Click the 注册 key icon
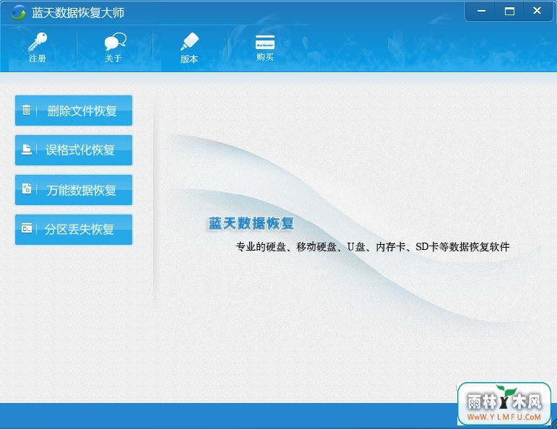This screenshot has height=429, width=557. click(x=38, y=42)
